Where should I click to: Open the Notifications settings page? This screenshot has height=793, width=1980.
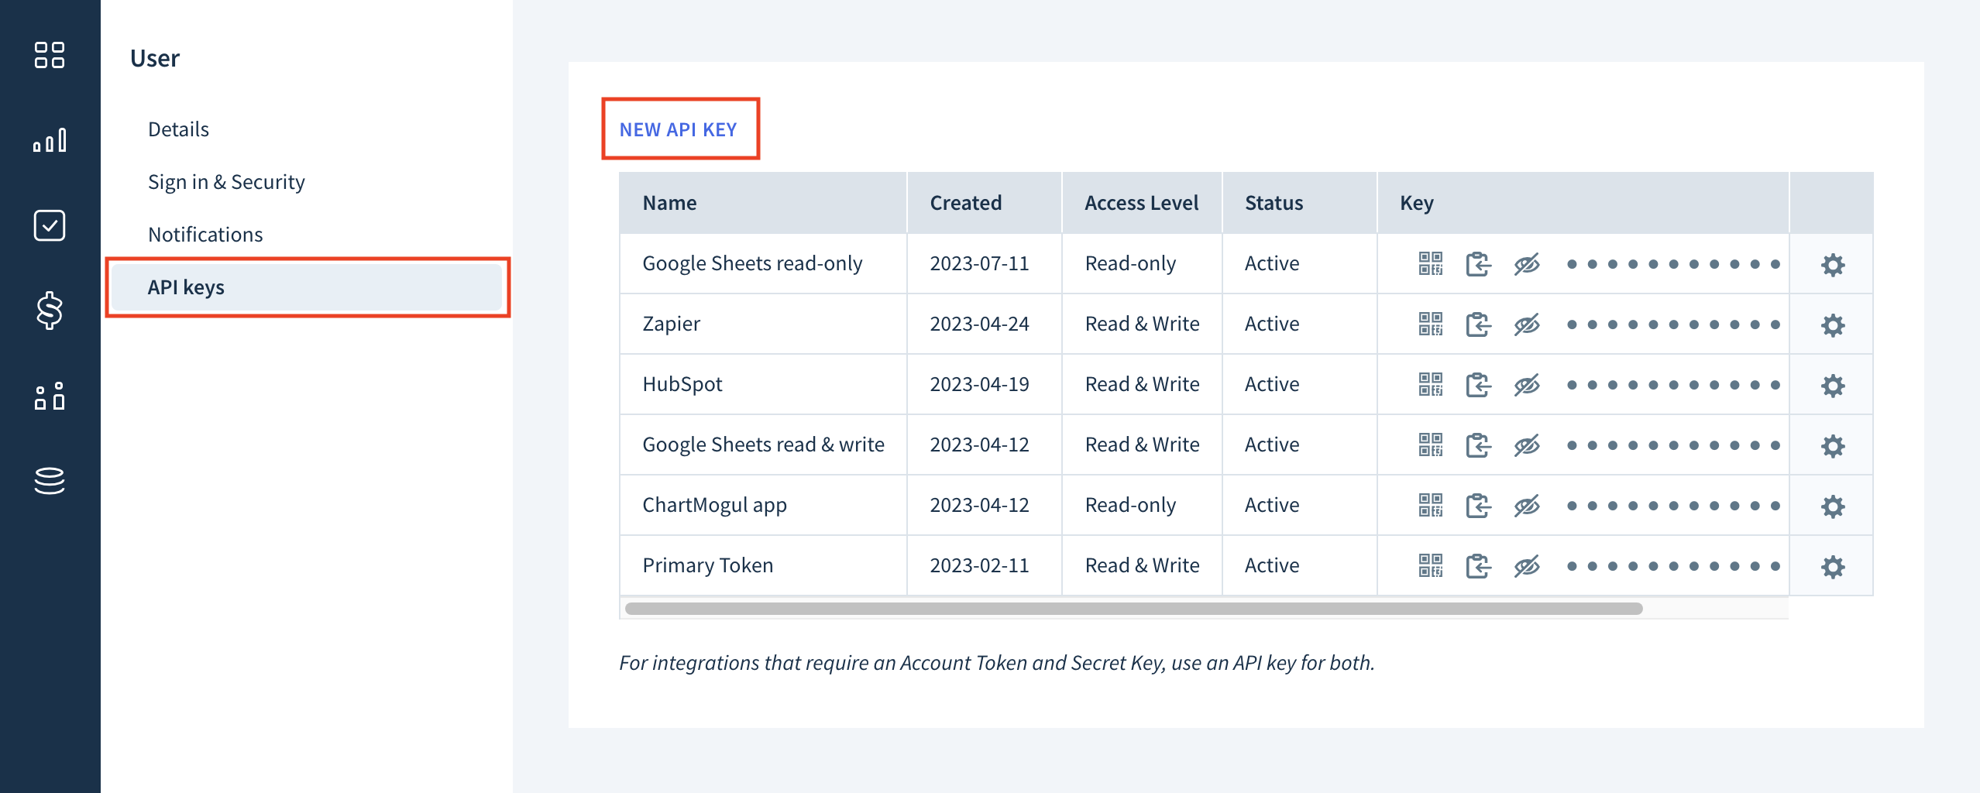pos(205,235)
